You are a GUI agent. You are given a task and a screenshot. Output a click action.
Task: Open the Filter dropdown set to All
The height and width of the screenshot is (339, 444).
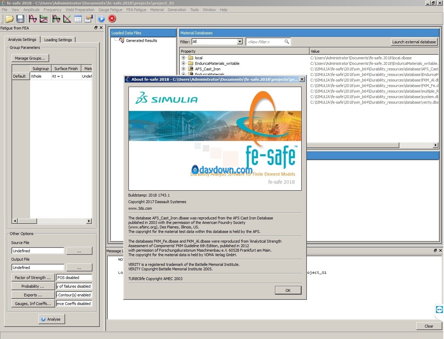240,42
